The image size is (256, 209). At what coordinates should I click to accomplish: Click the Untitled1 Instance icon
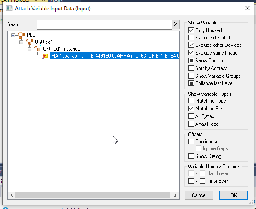37,49
